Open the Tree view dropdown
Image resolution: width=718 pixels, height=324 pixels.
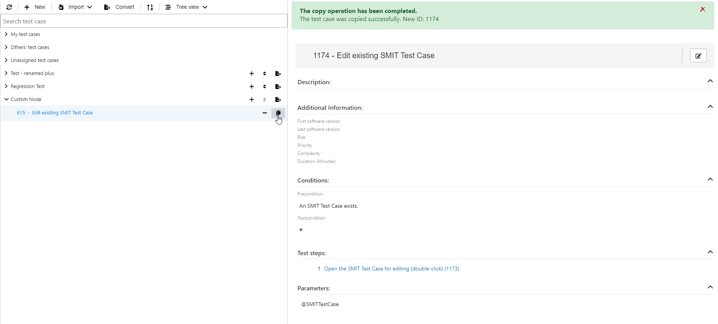pos(186,7)
